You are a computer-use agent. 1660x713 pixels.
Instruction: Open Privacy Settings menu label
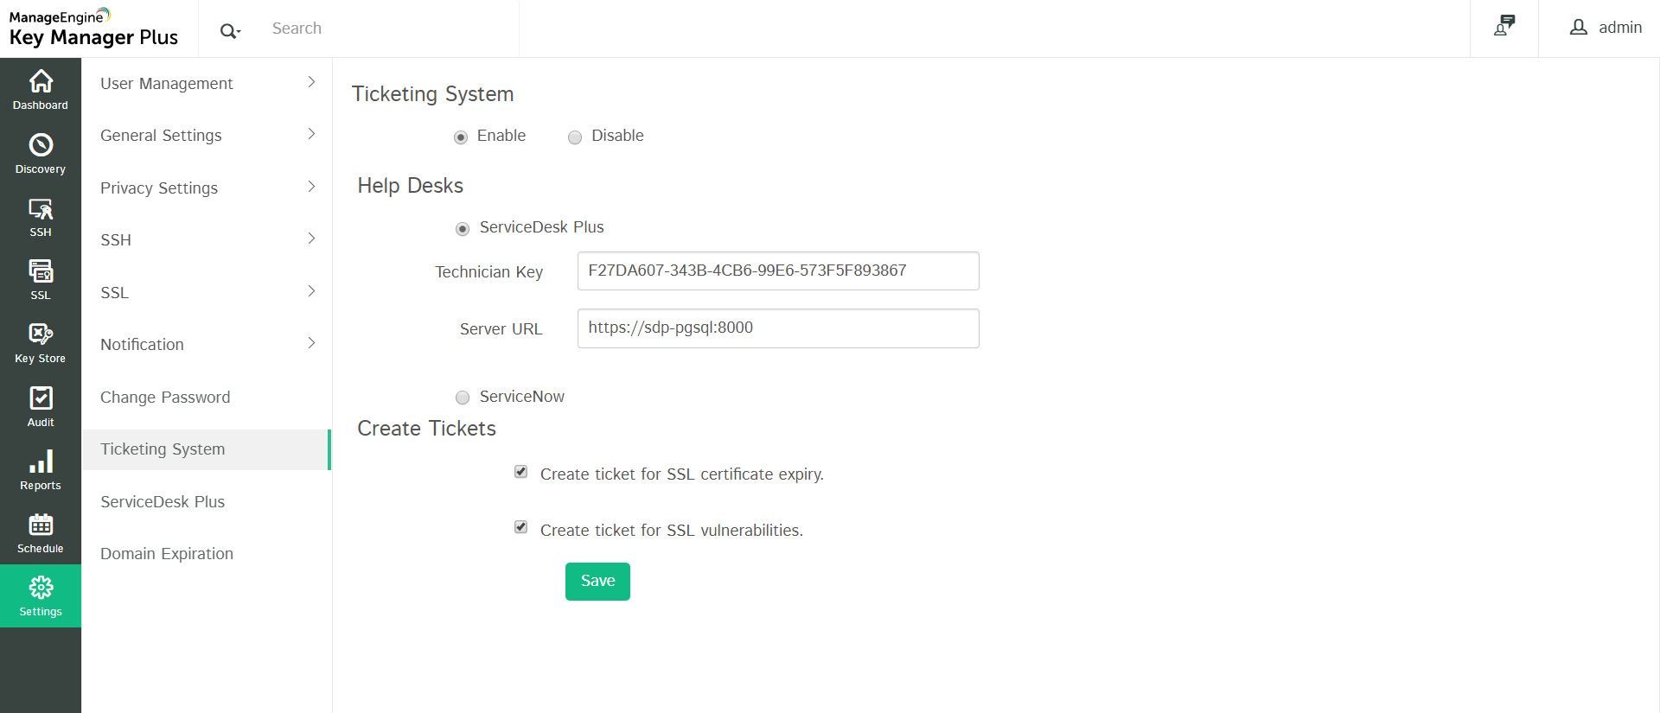click(159, 188)
